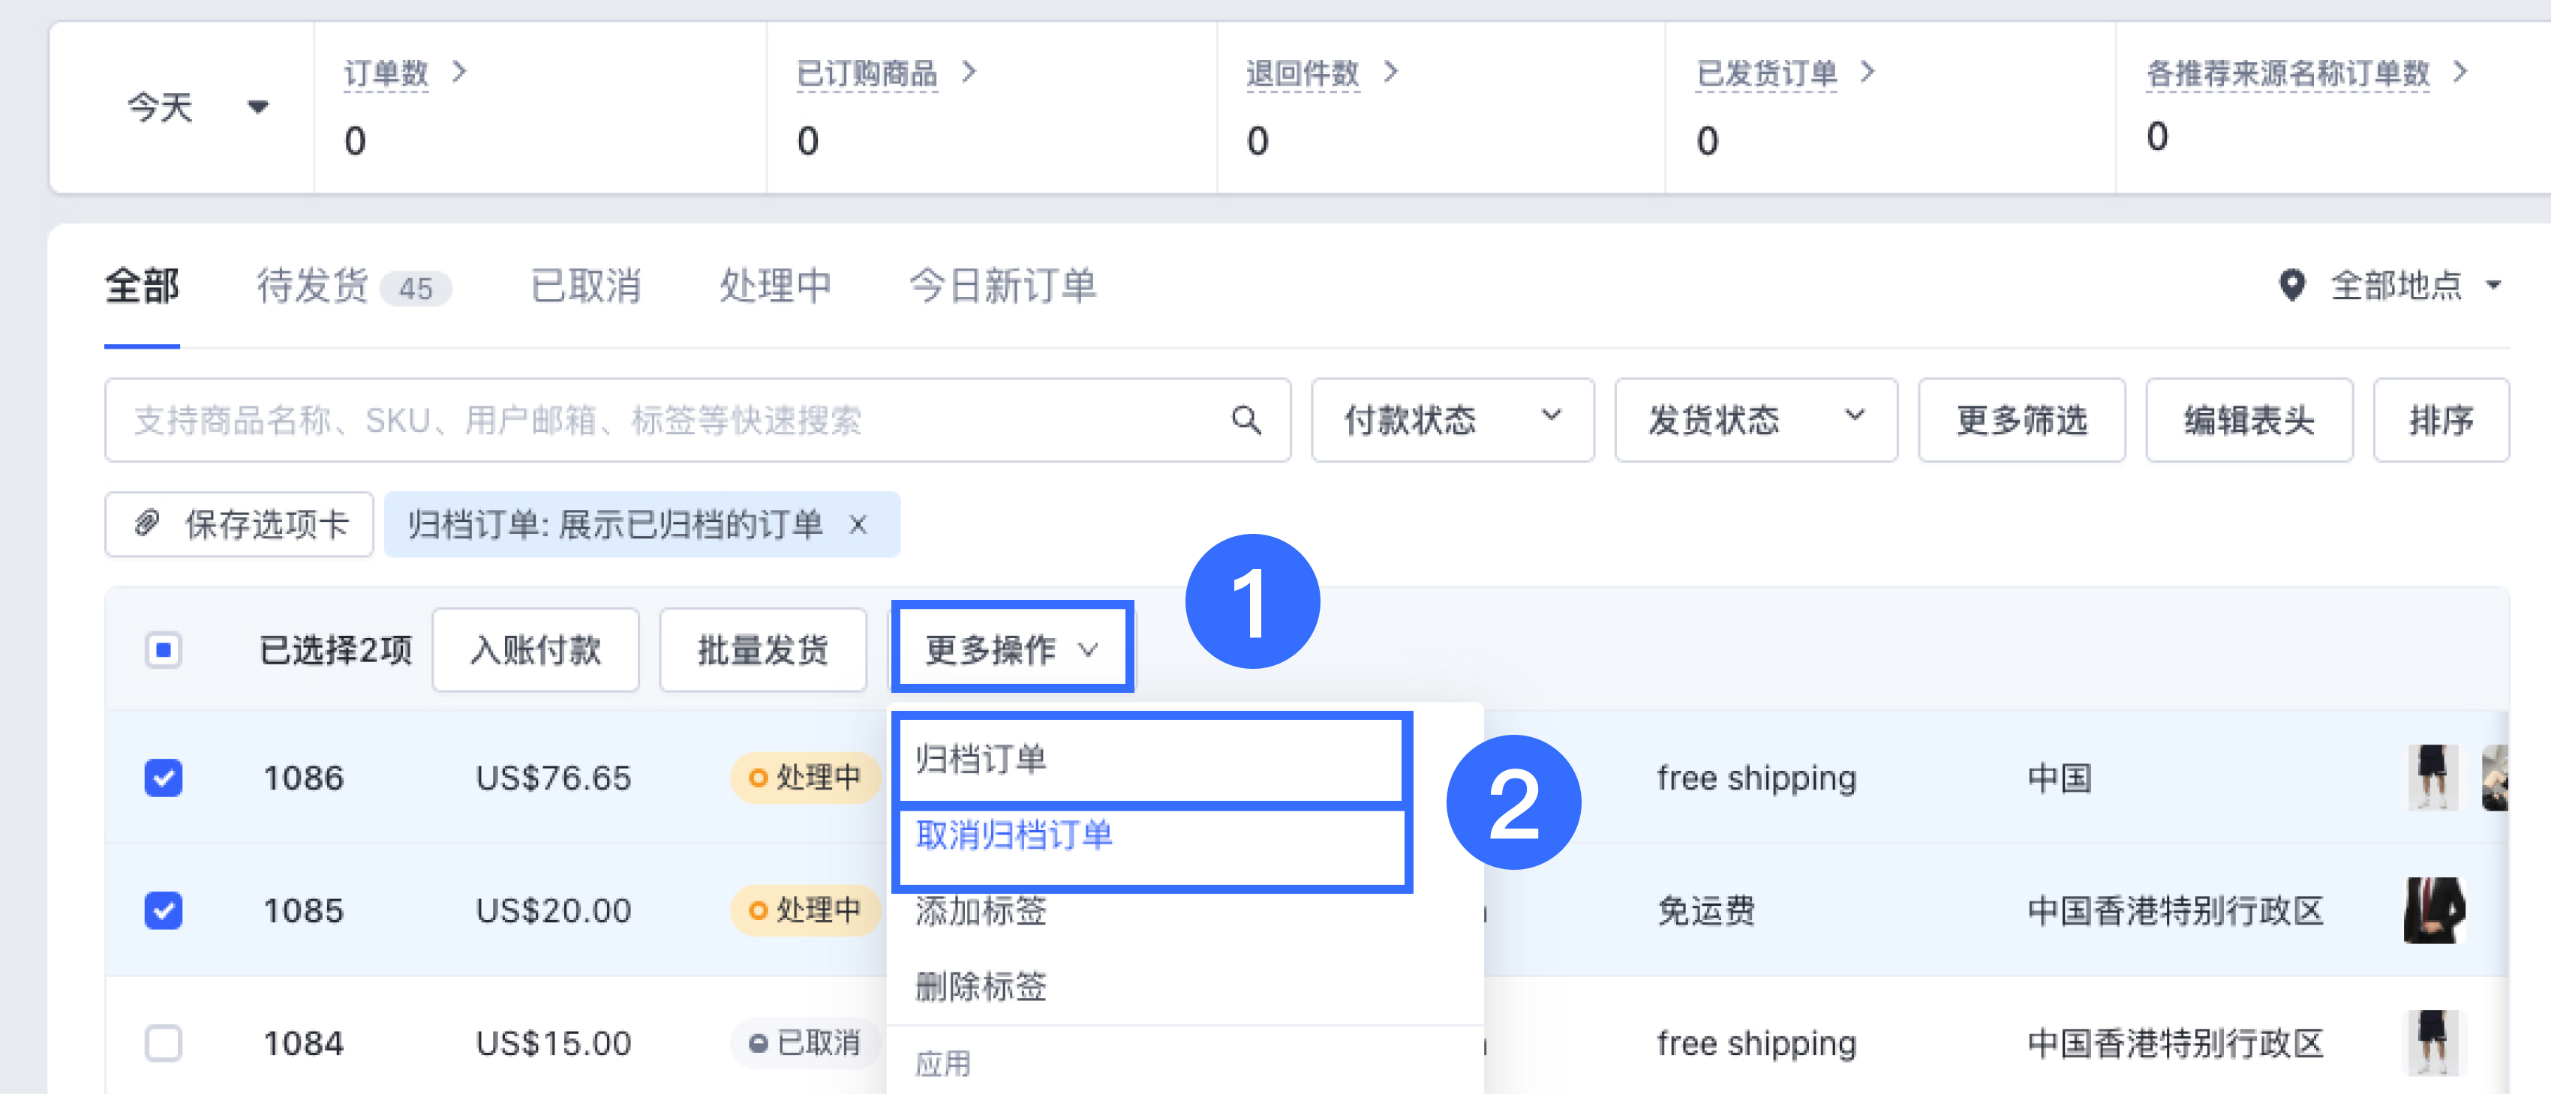Uncheck order 1086 checkbox
Viewport: 2551px width, 1094px height.
pos(164,777)
